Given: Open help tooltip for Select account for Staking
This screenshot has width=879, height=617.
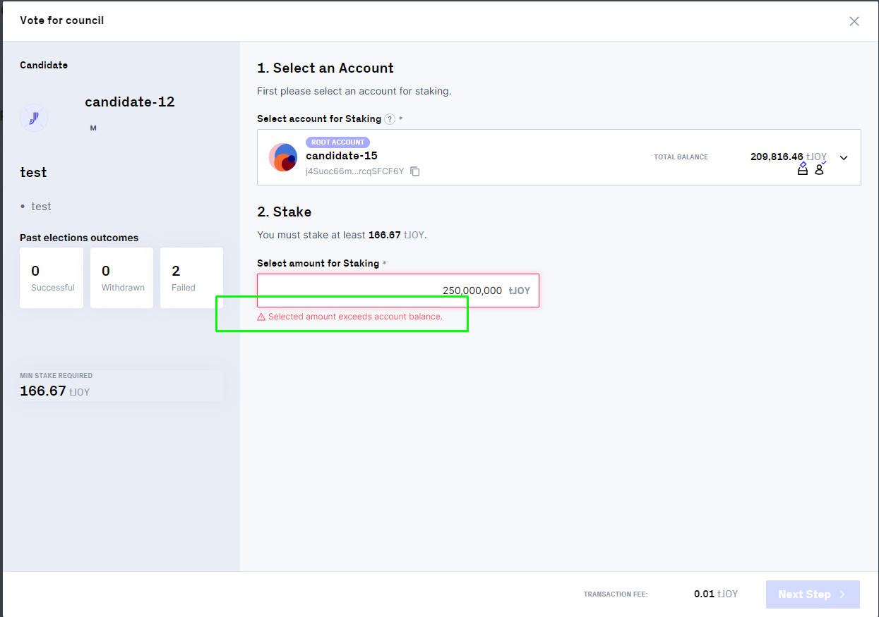Looking at the screenshot, I should pyautogui.click(x=390, y=119).
